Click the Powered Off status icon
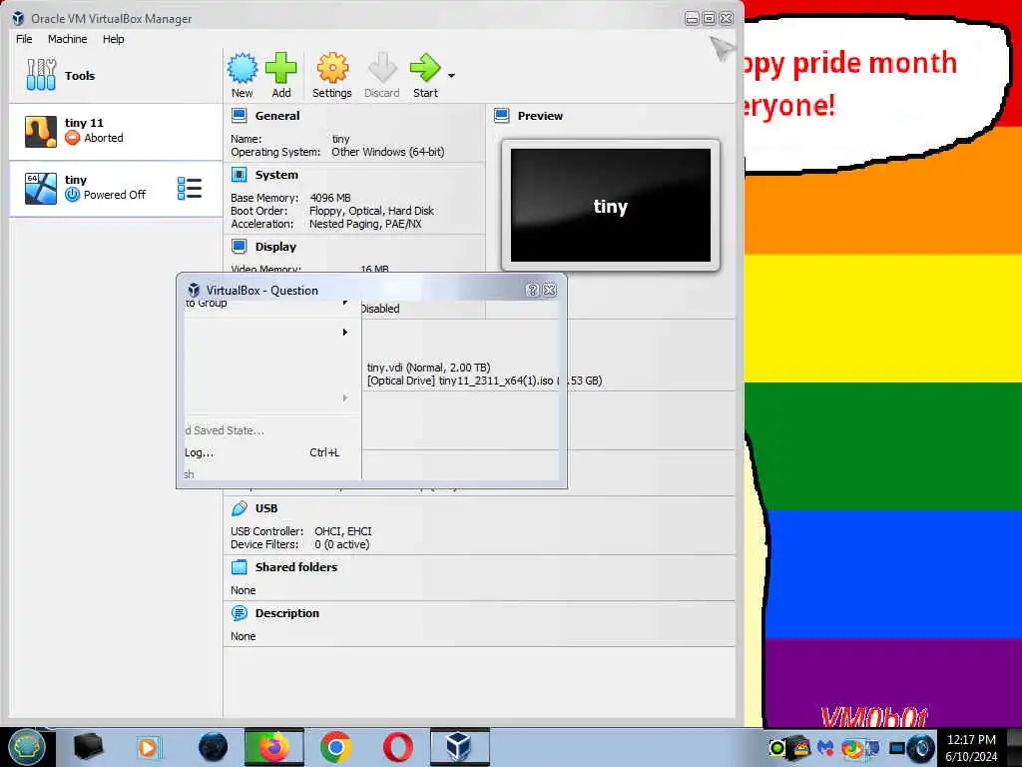 click(72, 195)
